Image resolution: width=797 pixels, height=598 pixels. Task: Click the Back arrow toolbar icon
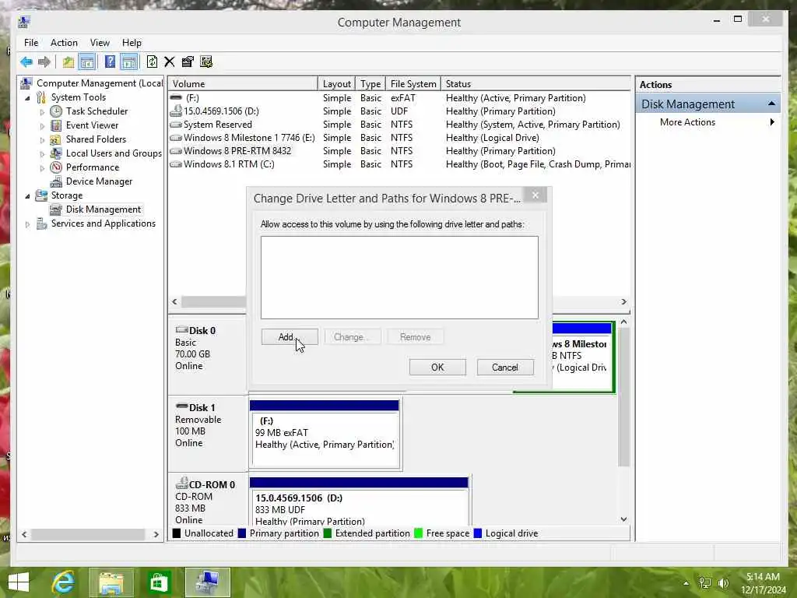[x=26, y=62]
